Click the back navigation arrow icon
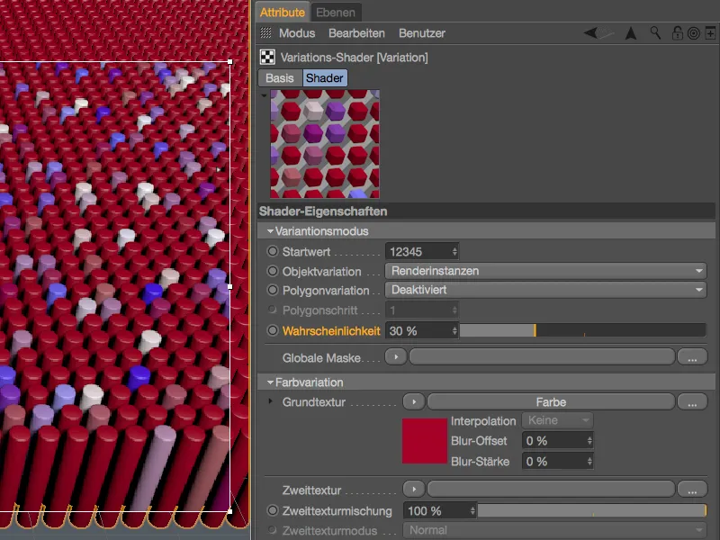Screen dimensions: 720x540 tap(589, 33)
